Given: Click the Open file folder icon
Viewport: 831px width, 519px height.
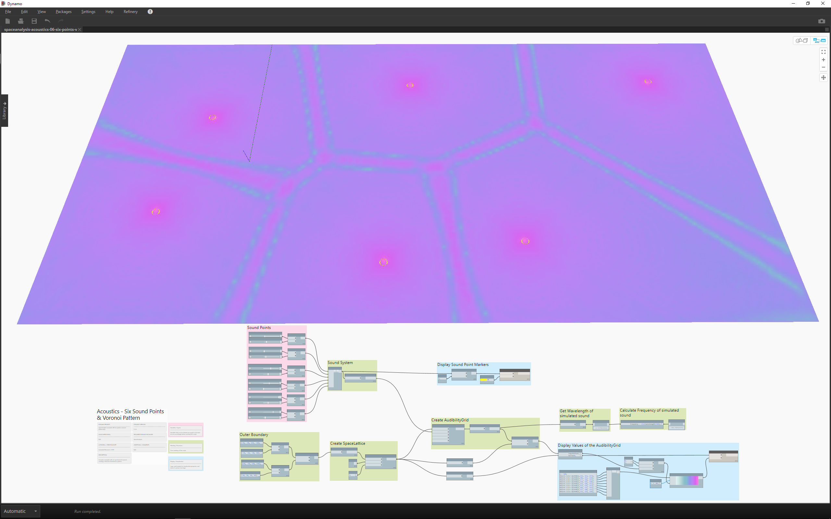Looking at the screenshot, I should coord(20,21).
